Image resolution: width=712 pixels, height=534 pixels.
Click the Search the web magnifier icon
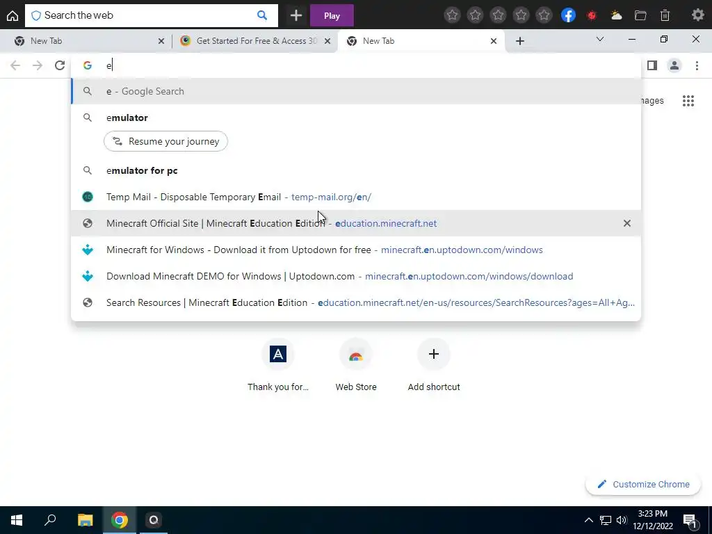262,15
